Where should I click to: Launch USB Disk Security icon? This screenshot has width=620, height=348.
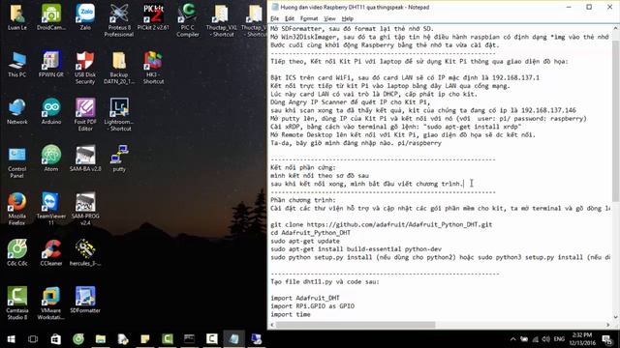click(x=85, y=68)
